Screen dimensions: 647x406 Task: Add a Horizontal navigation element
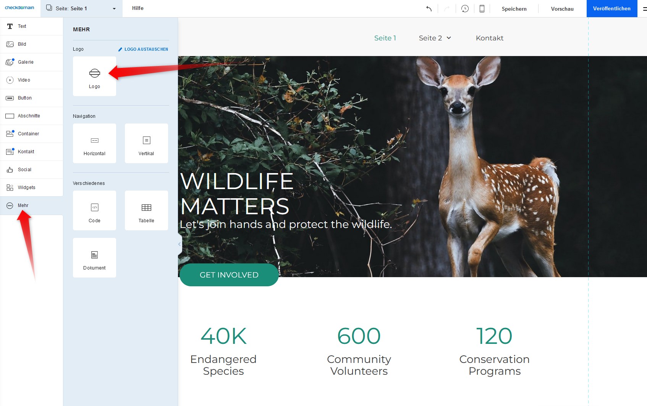pos(94,143)
